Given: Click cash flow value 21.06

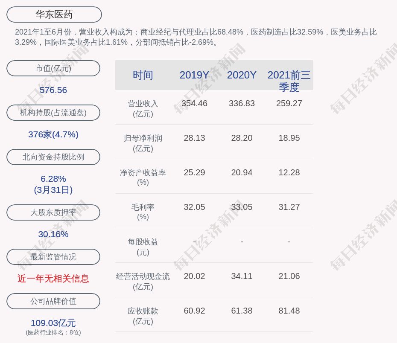Looking at the screenshot, I should (289, 276).
